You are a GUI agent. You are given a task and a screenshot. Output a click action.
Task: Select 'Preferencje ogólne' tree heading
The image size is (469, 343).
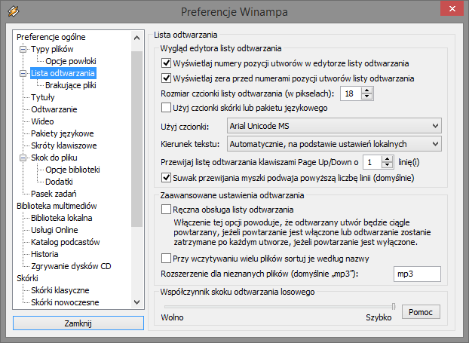[51, 37]
